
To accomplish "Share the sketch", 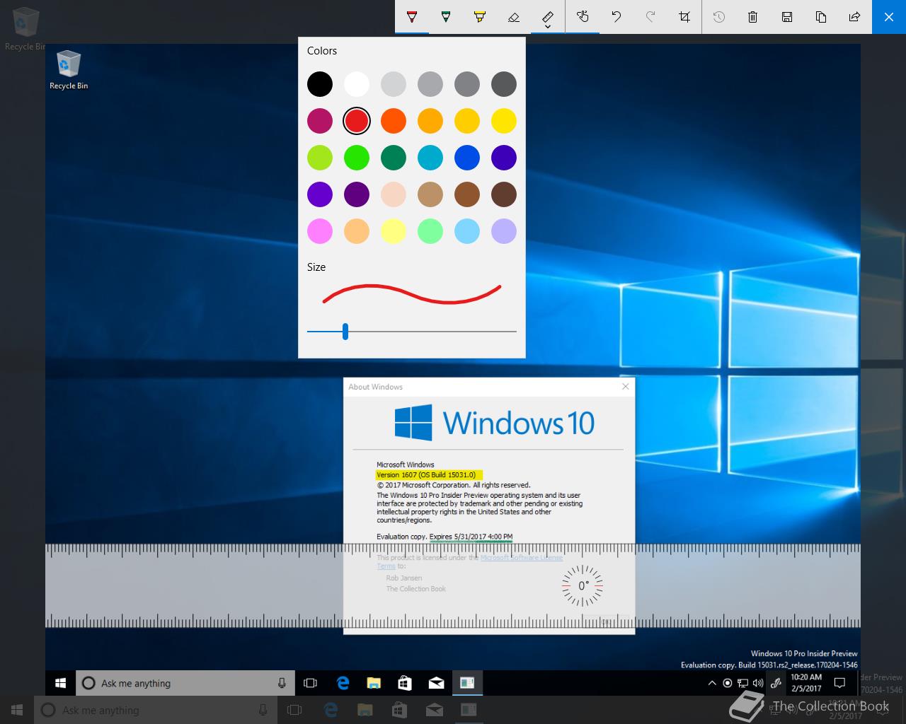I will (855, 17).
